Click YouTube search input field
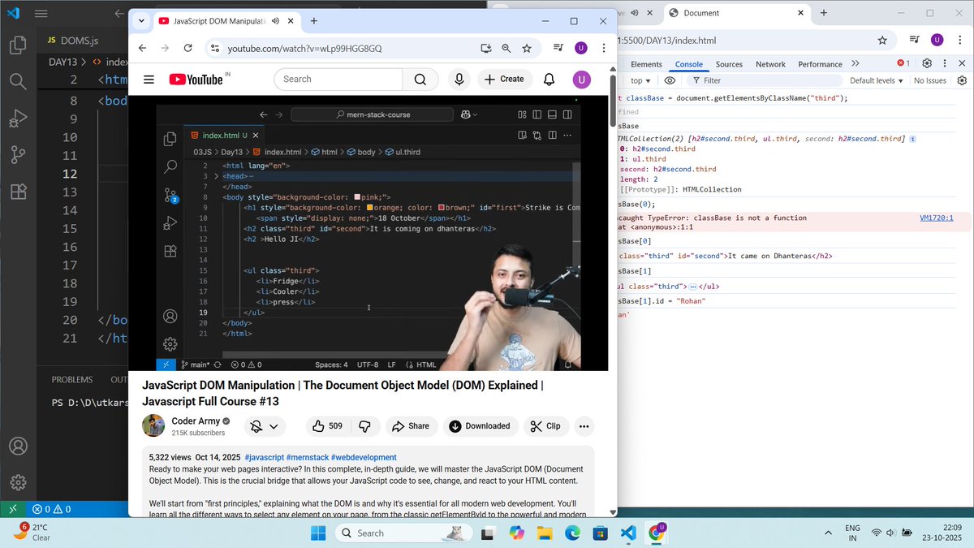974x548 pixels. tap(339, 79)
